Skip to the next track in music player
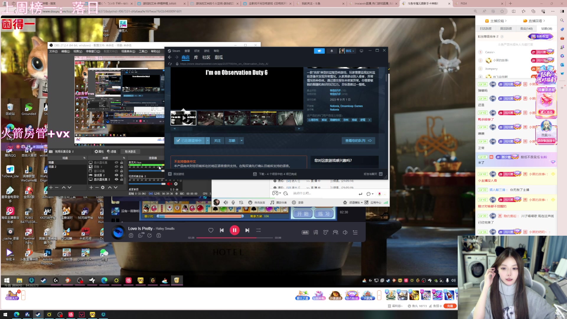This screenshot has width=567, height=319. pyautogui.click(x=247, y=230)
